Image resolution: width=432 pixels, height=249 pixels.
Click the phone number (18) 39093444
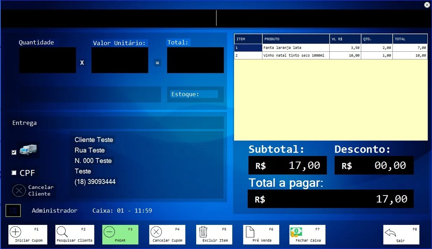(95, 181)
